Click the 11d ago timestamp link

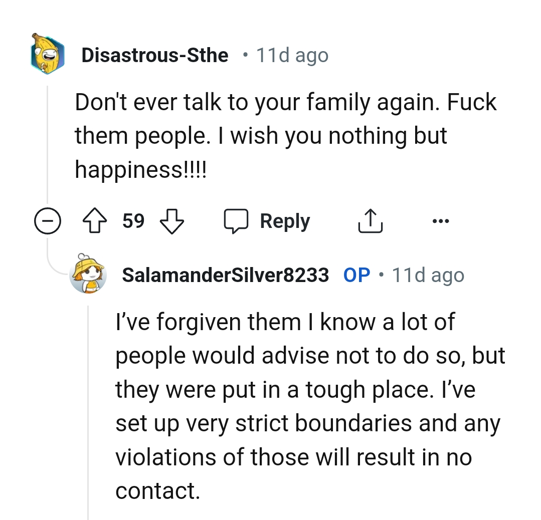pyautogui.click(x=291, y=55)
